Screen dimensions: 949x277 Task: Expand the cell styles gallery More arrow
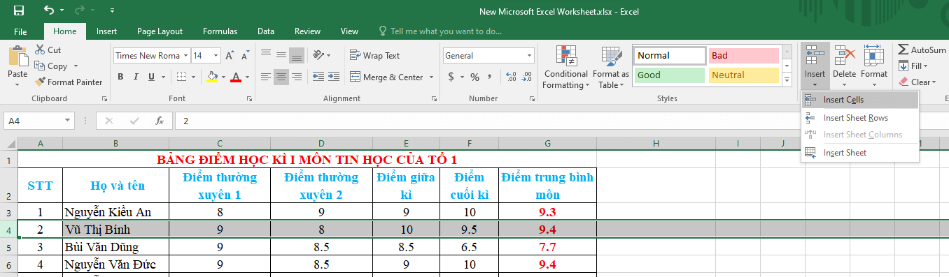click(x=787, y=79)
